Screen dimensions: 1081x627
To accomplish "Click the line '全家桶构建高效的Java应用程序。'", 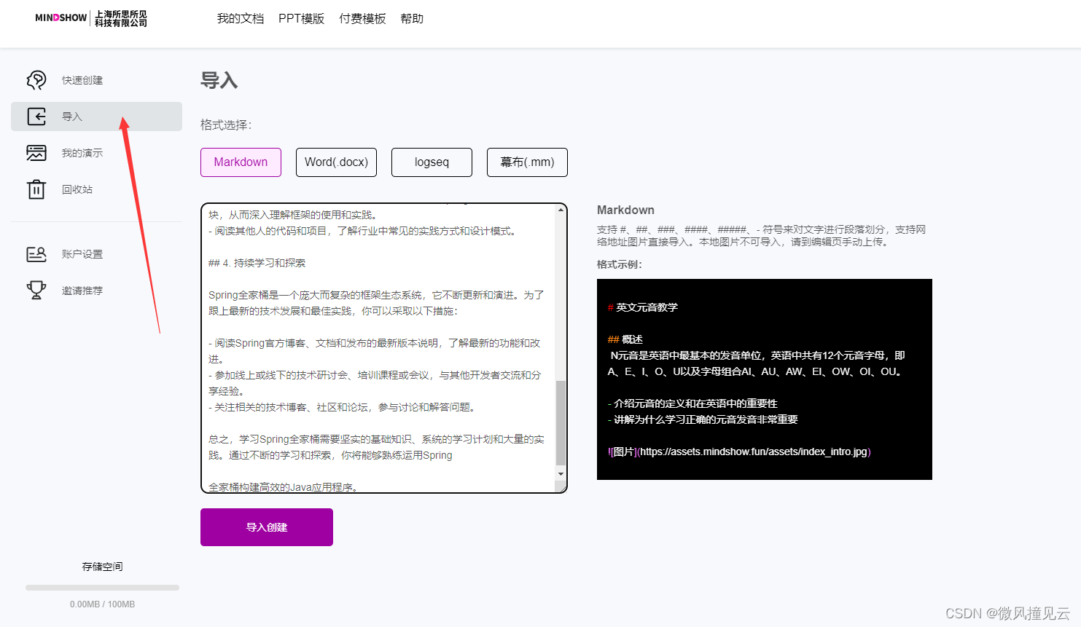I will (283, 486).
